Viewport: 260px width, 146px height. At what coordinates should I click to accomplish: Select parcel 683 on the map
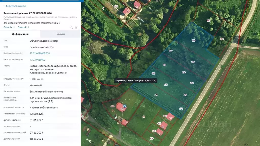[208, 21]
